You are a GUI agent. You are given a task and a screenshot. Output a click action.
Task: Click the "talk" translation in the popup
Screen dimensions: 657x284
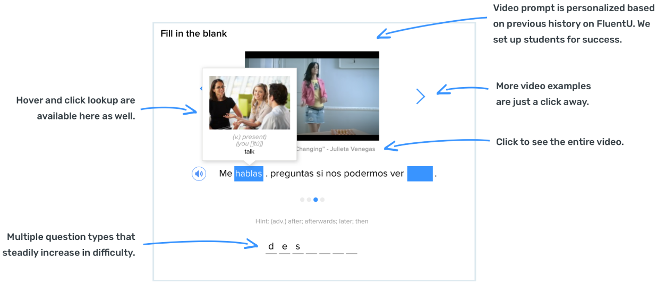coord(249,151)
